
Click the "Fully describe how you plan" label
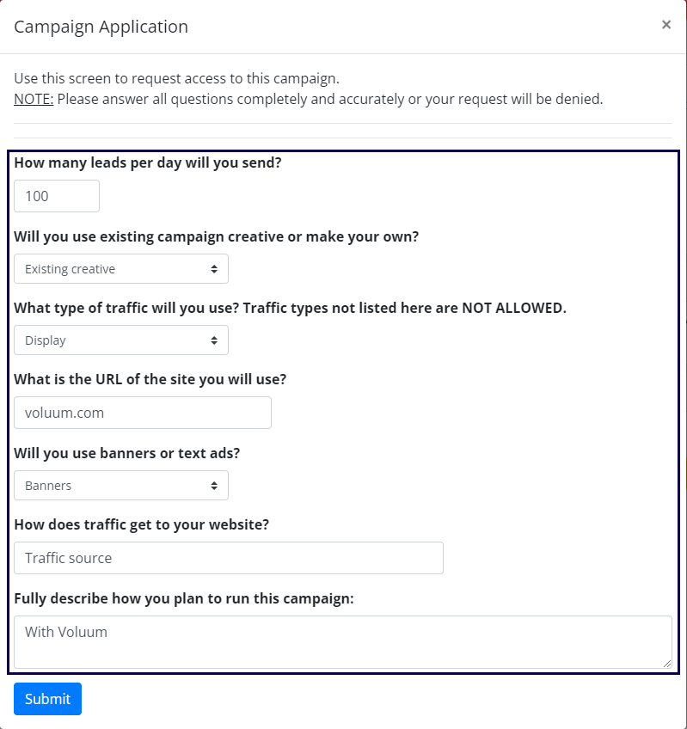tap(184, 598)
